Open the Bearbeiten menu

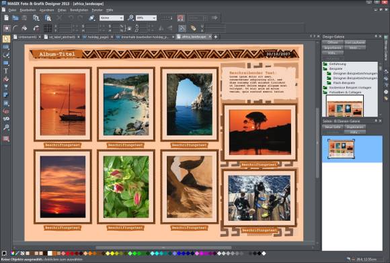[28, 10]
